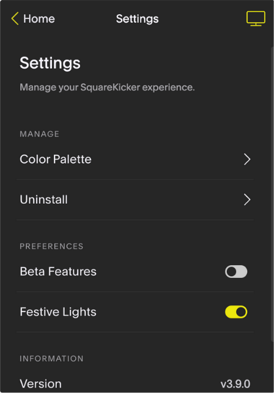Image resolution: width=274 pixels, height=393 pixels.
Task: Expand Color Palette chevron arrow
Action: pyautogui.click(x=247, y=159)
